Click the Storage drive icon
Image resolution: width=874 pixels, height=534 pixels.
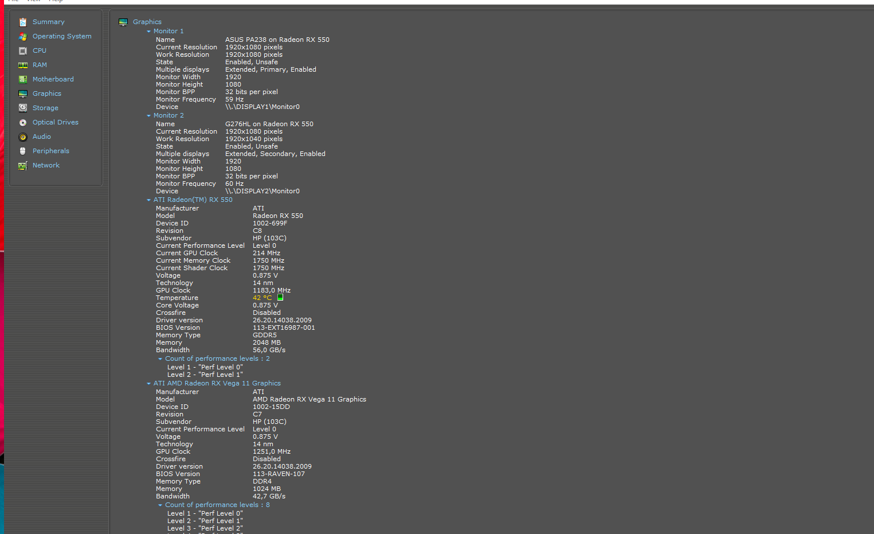(x=23, y=108)
